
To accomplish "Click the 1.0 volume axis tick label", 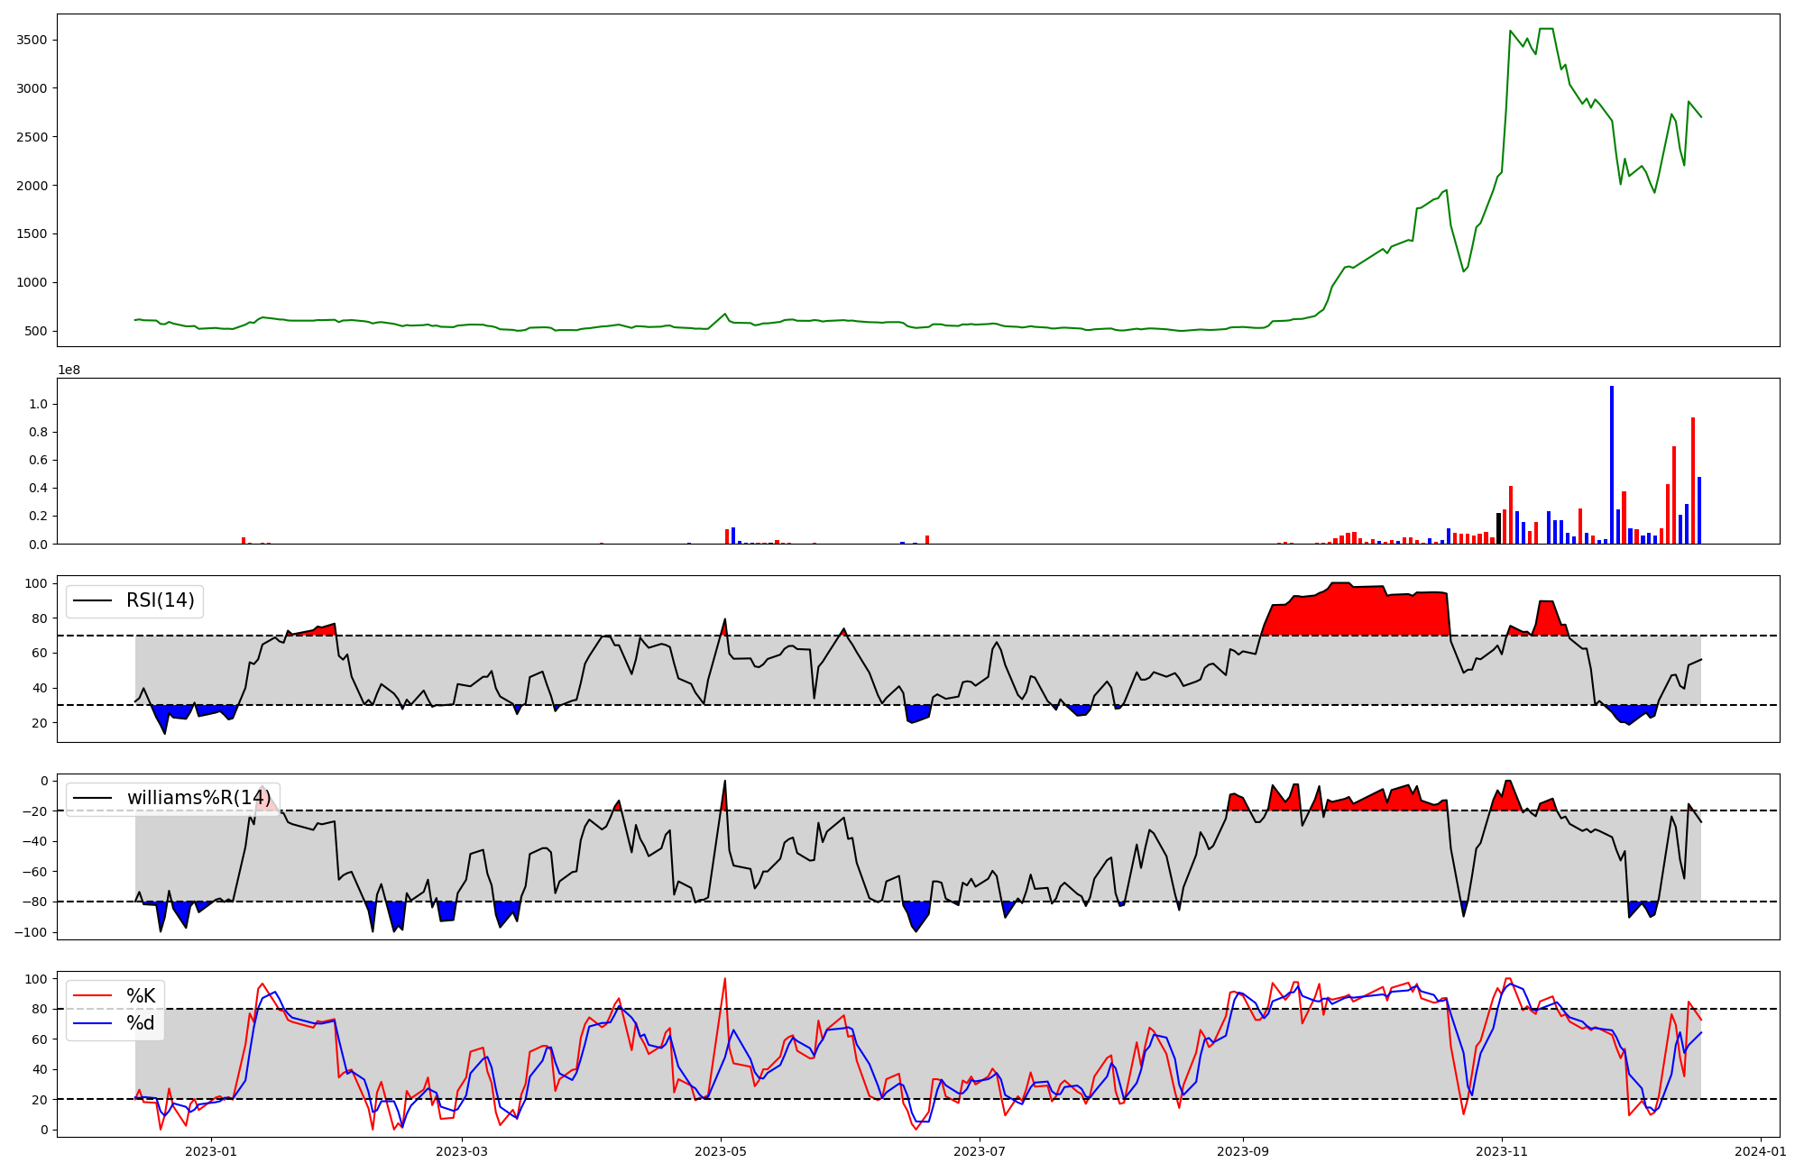I will point(38,404).
